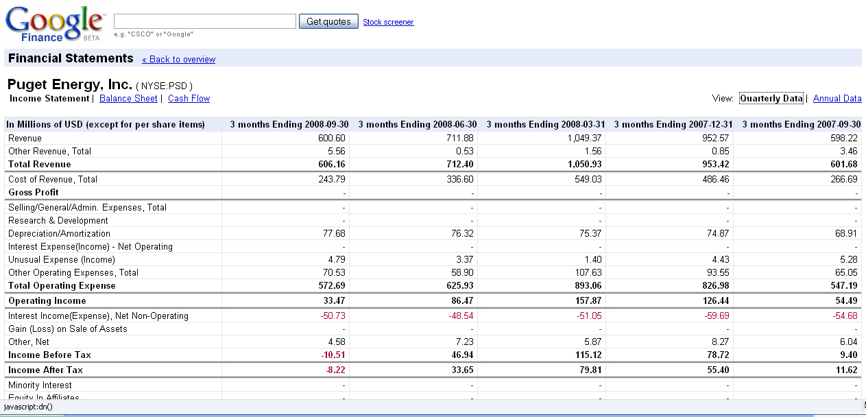Image resolution: width=866 pixels, height=417 pixels.
Task: Click the Total Revenue value 712.40
Action: (460, 164)
